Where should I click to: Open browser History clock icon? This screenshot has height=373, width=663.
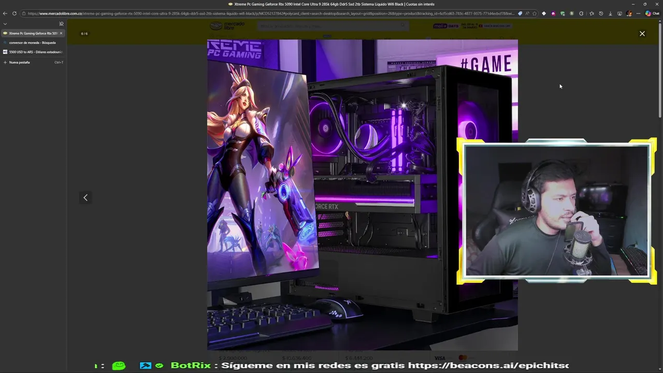(601, 13)
